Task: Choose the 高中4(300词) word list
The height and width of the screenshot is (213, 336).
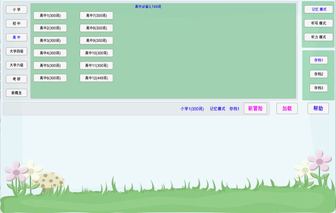Action: (50, 53)
